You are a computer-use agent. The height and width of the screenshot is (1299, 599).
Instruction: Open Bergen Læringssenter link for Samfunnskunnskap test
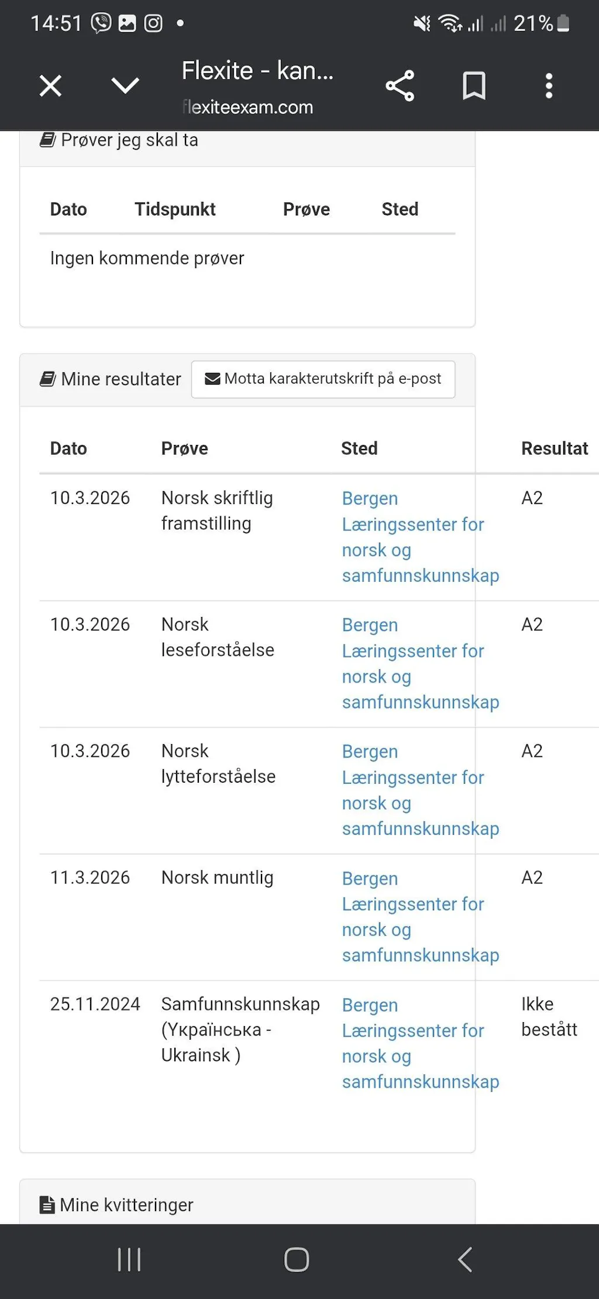(x=413, y=1043)
